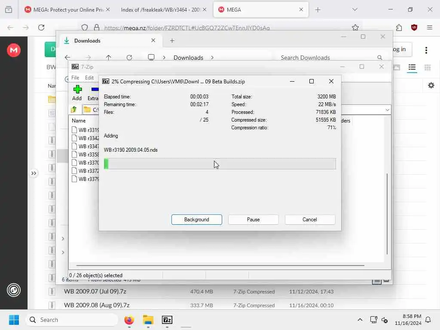The width and height of the screenshot is (440, 330).
Task: Click the Background button in compression dialog
Action: (x=196, y=220)
